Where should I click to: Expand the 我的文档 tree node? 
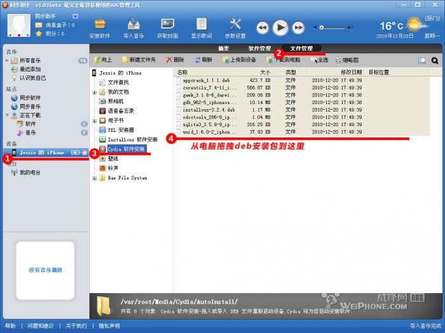[94, 93]
